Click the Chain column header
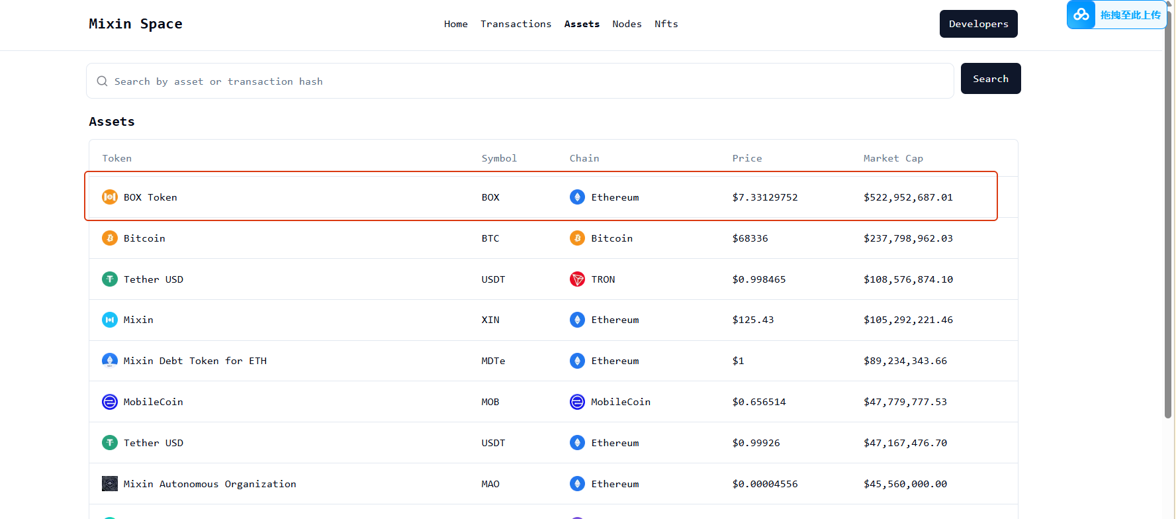 click(584, 158)
